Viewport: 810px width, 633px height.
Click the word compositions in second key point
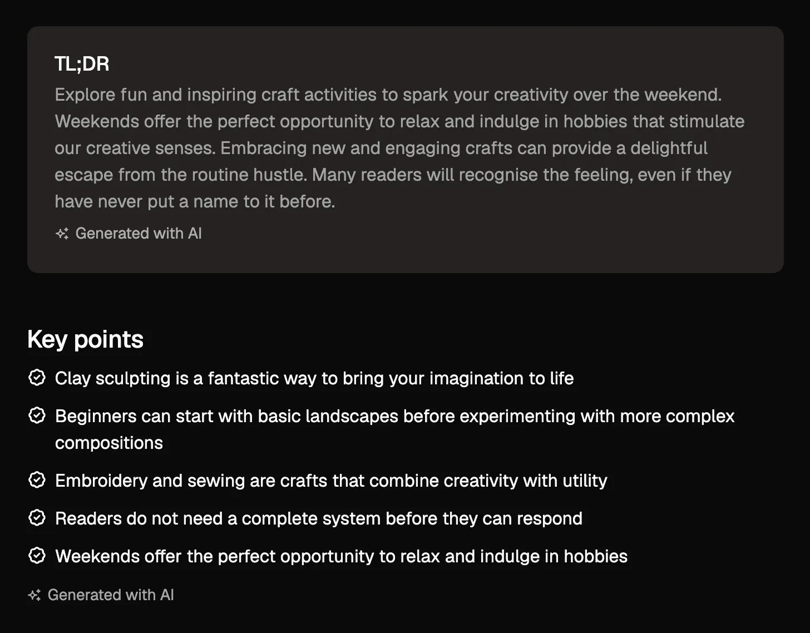tap(109, 443)
